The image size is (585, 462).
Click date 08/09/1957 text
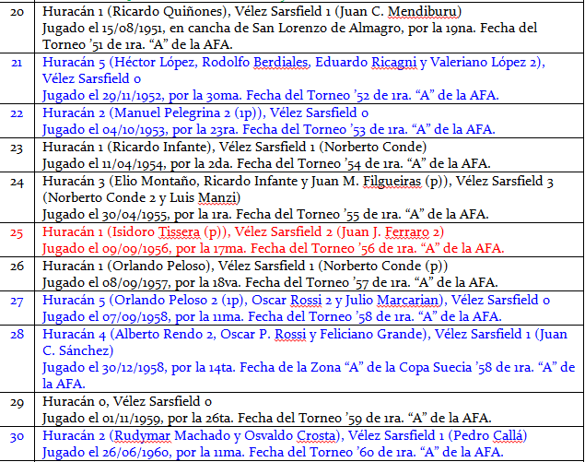tap(135, 282)
